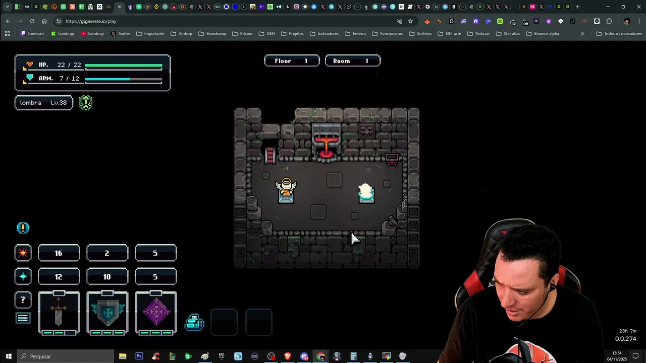Viewport: 646px width, 363px height.
Task: Click the Floor 1 indicator
Action: pyautogui.click(x=292, y=61)
